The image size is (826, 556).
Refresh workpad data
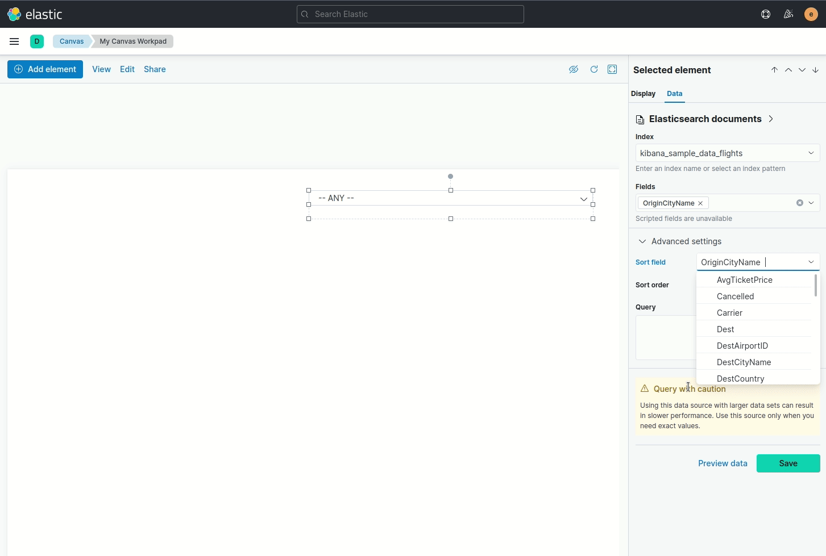[594, 69]
